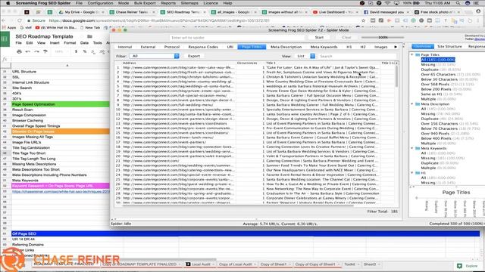Screen dimensions: 485x272
Task: Click the currency format icon in Sheets
Action: tap(76, 51)
